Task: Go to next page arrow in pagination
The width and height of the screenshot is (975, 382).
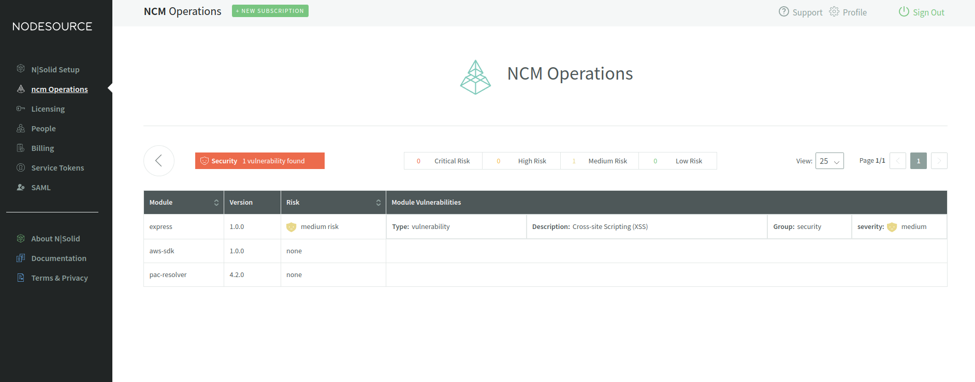Action: pyautogui.click(x=939, y=161)
